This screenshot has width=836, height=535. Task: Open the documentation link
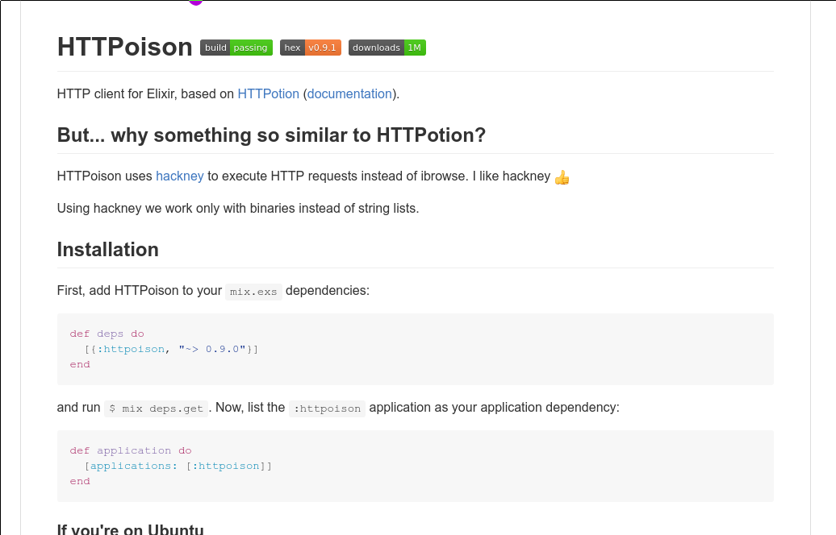click(349, 93)
